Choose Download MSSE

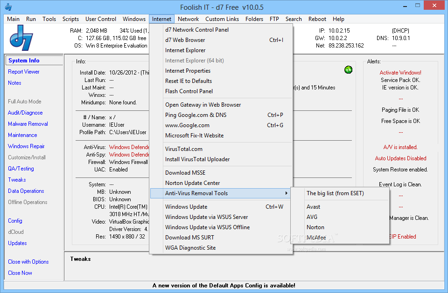tap(221, 173)
